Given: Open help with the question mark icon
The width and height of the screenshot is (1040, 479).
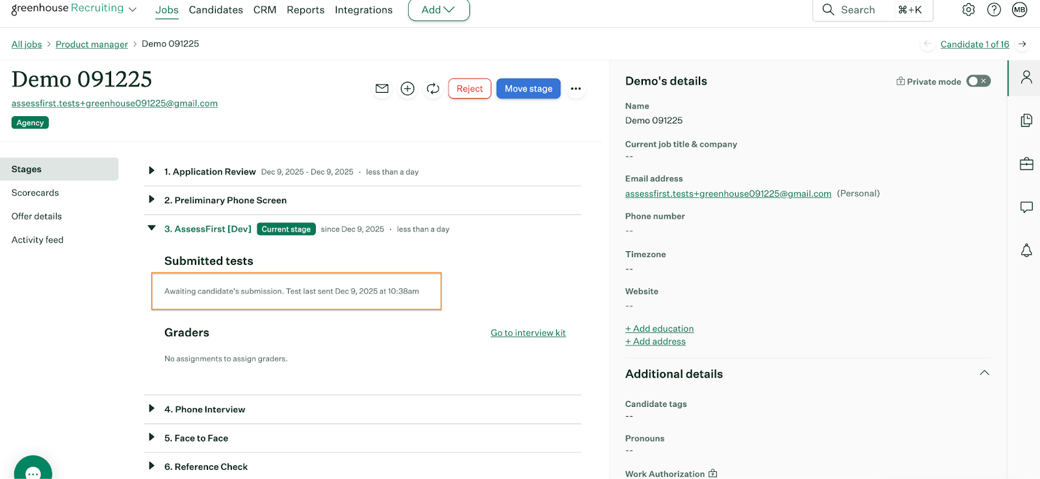Looking at the screenshot, I should pos(994,10).
